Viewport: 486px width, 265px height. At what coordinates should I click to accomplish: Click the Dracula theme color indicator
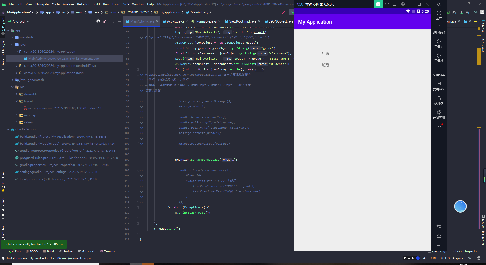[x=417, y=258]
